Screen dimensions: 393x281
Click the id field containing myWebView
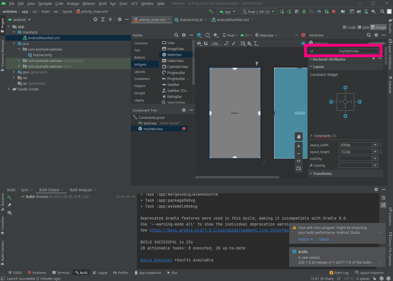(359, 51)
